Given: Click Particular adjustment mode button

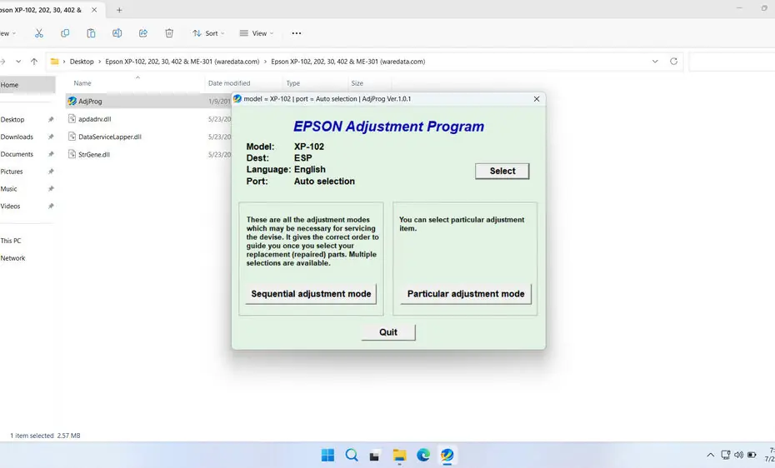Looking at the screenshot, I should [466, 294].
